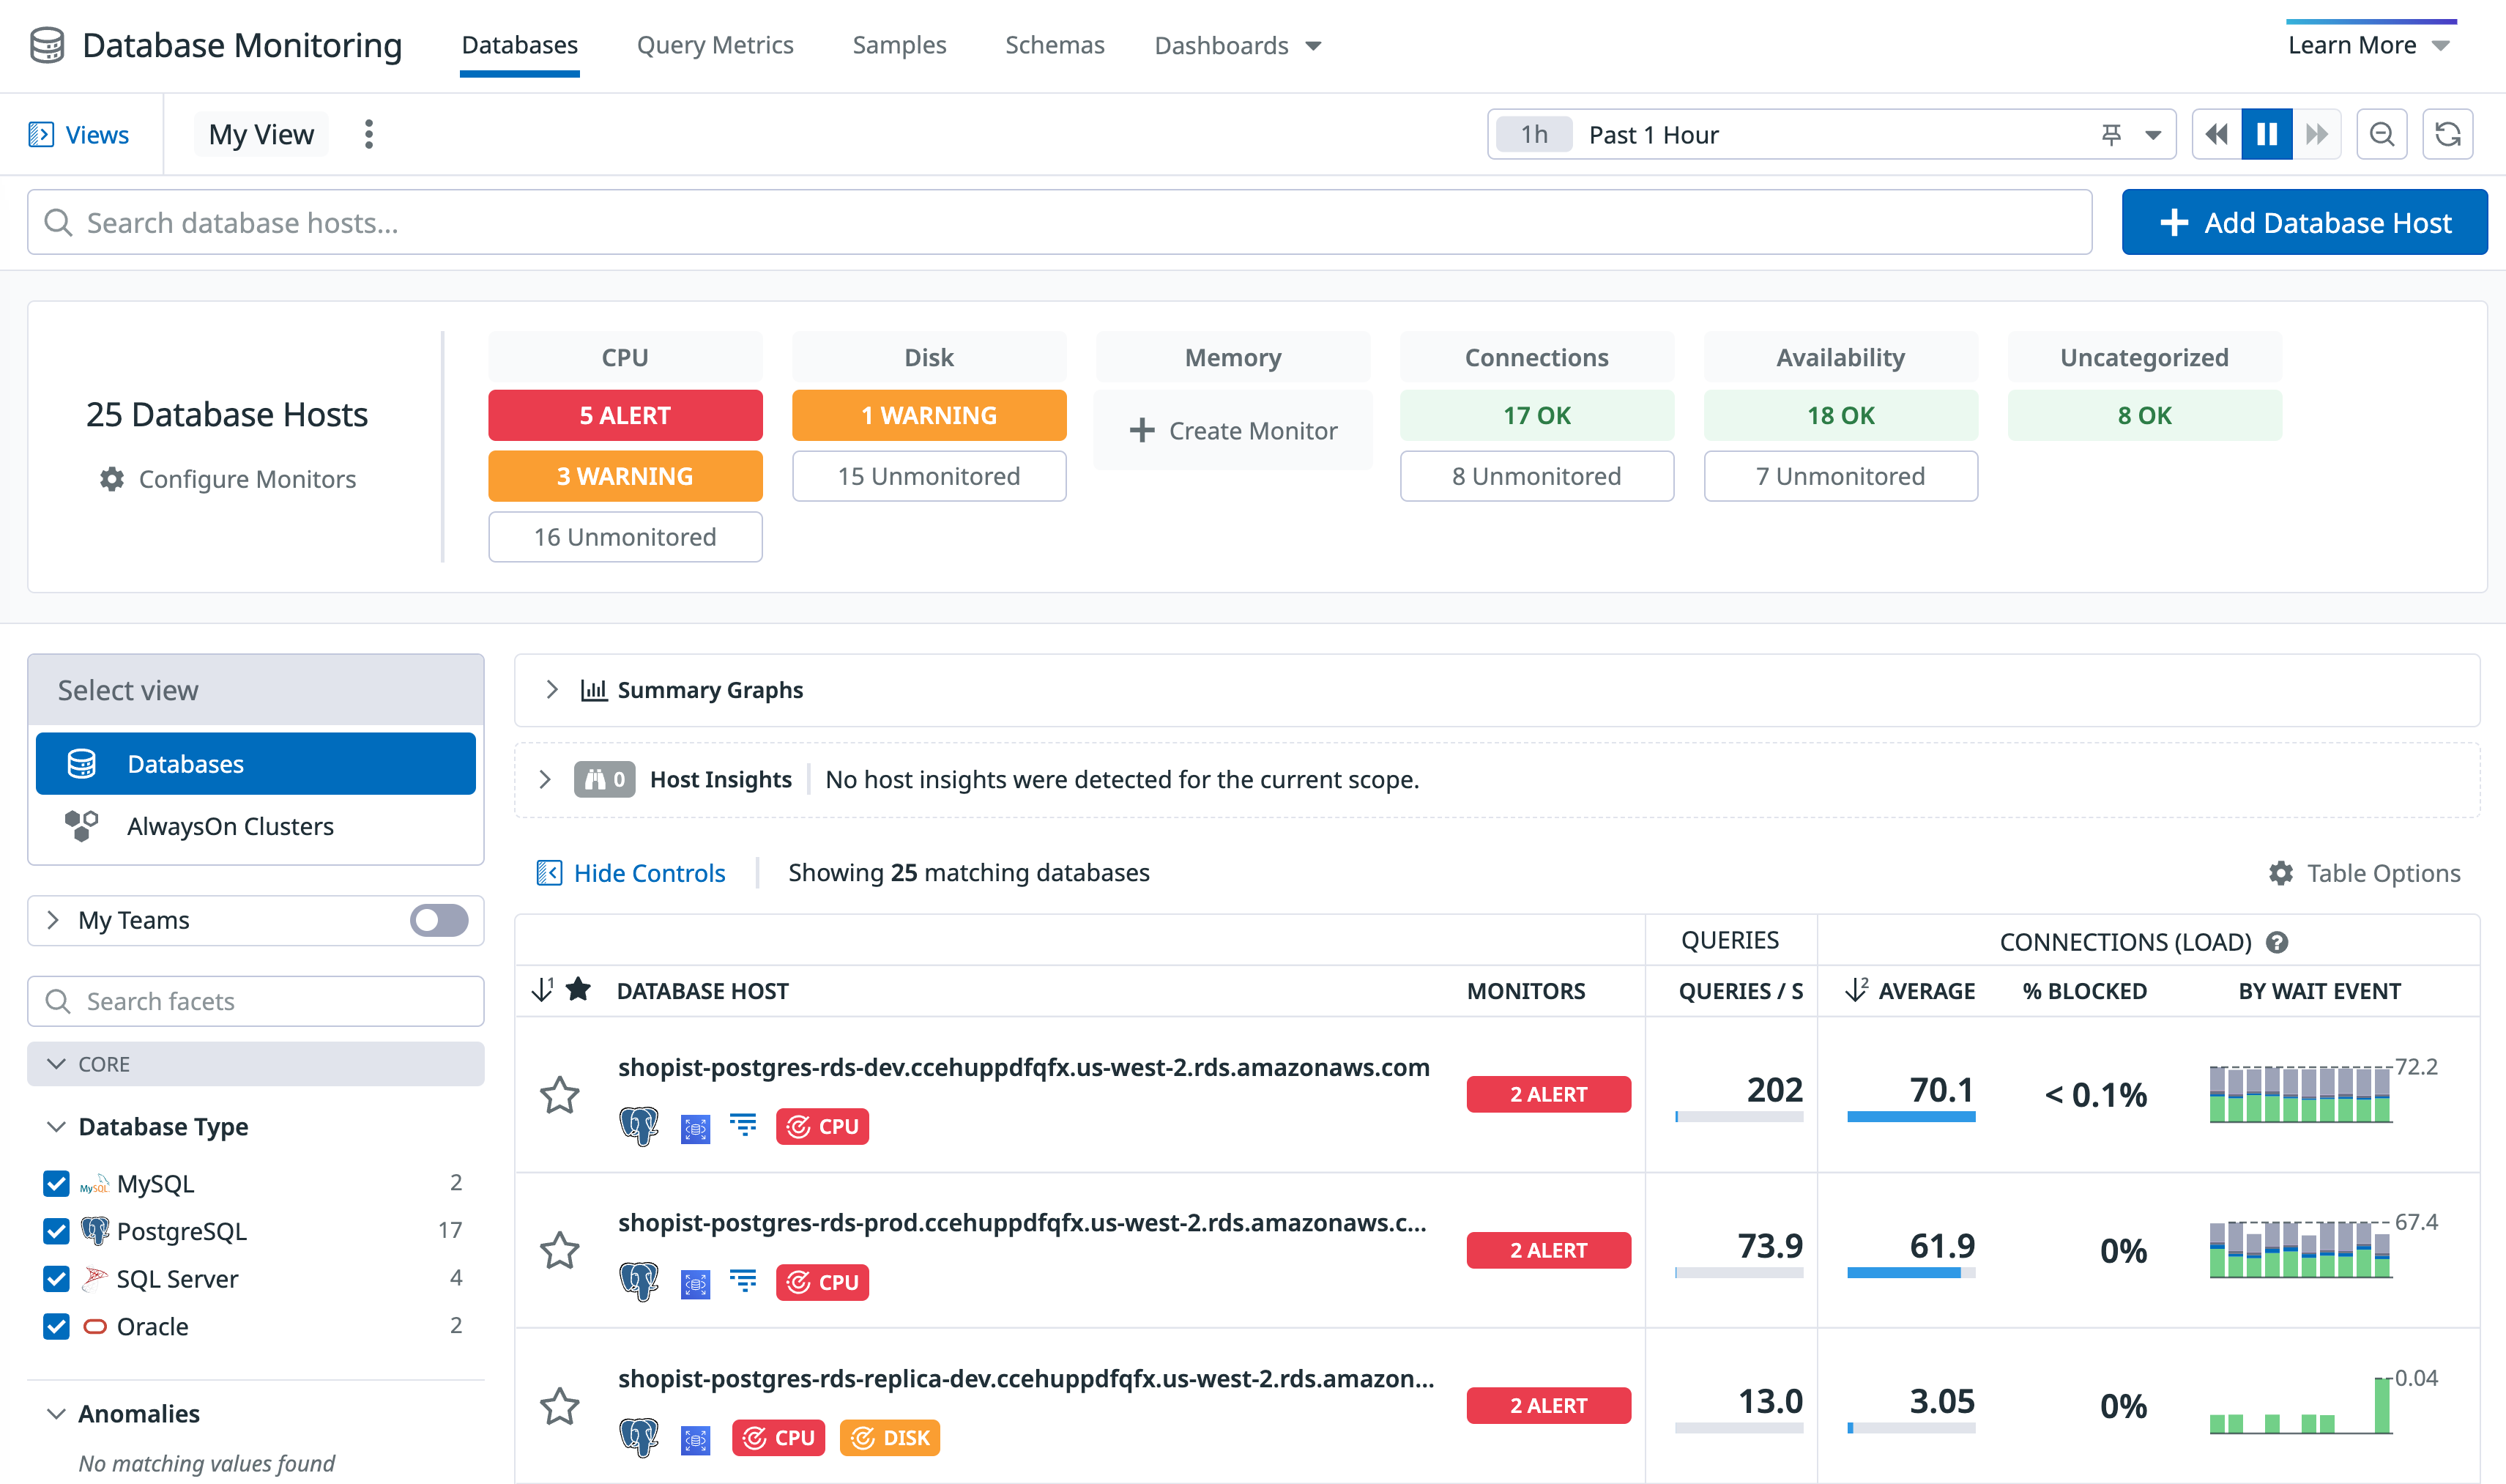This screenshot has width=2506, height=1484.
Task: Click the 17 OK Connections status swatch
Action: coord(1537,415)
